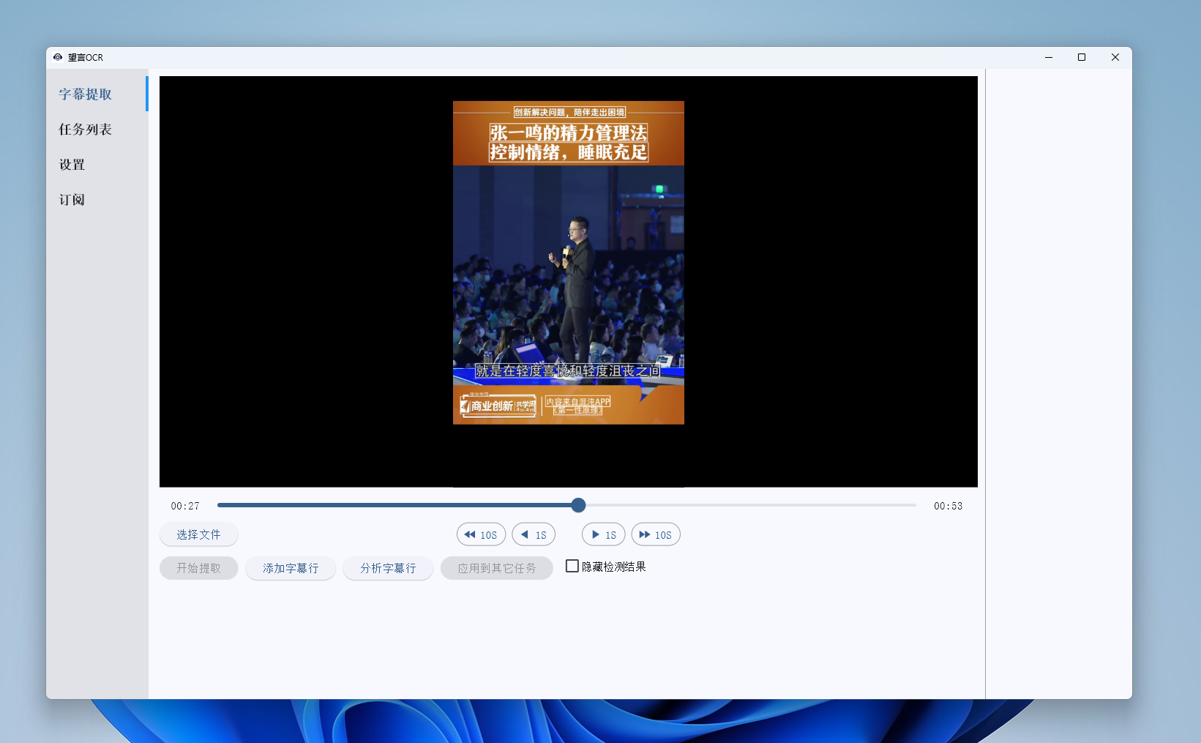This screenshot has height=743, width=1201.
Task: Rewind the video by 10 seconds
Action: click(x=481, y=534)
